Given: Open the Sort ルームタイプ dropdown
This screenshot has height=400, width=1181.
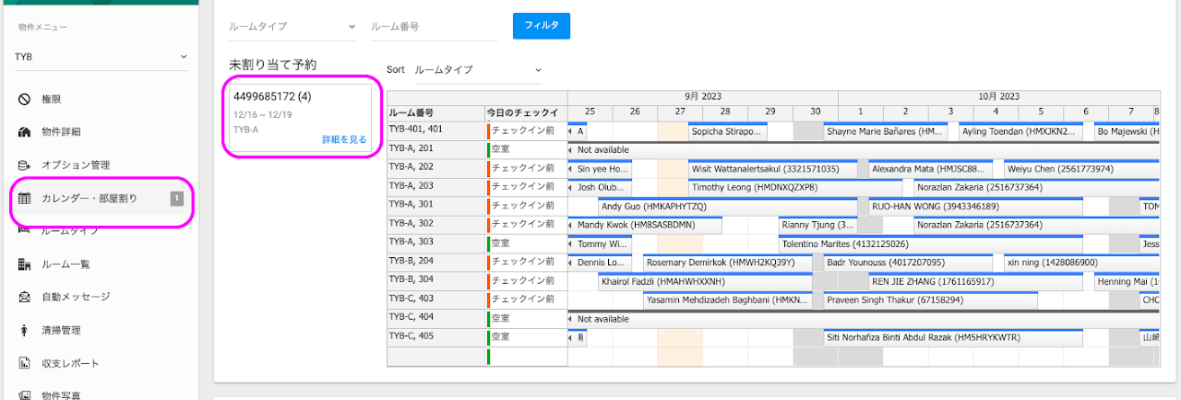Looking at the screenshot, I should point(477,70).
